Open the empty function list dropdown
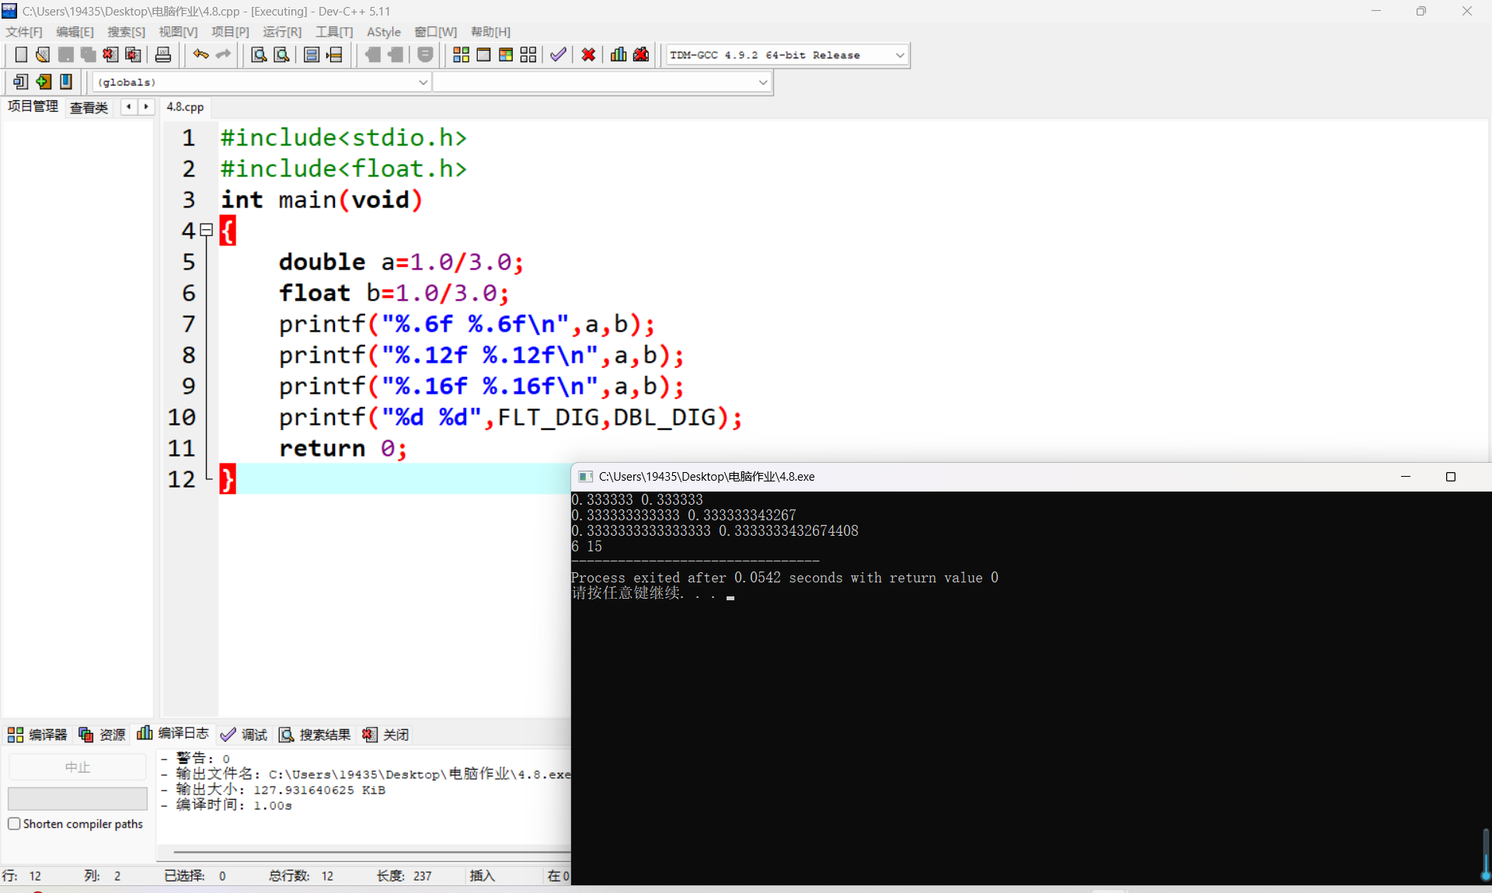The image size is (1492, 893). pyautogui.click(x=762, y=82)
